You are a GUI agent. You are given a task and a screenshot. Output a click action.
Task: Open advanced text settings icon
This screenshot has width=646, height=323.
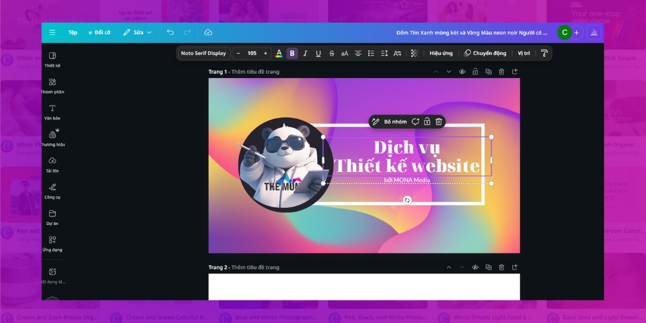(397, 53)
